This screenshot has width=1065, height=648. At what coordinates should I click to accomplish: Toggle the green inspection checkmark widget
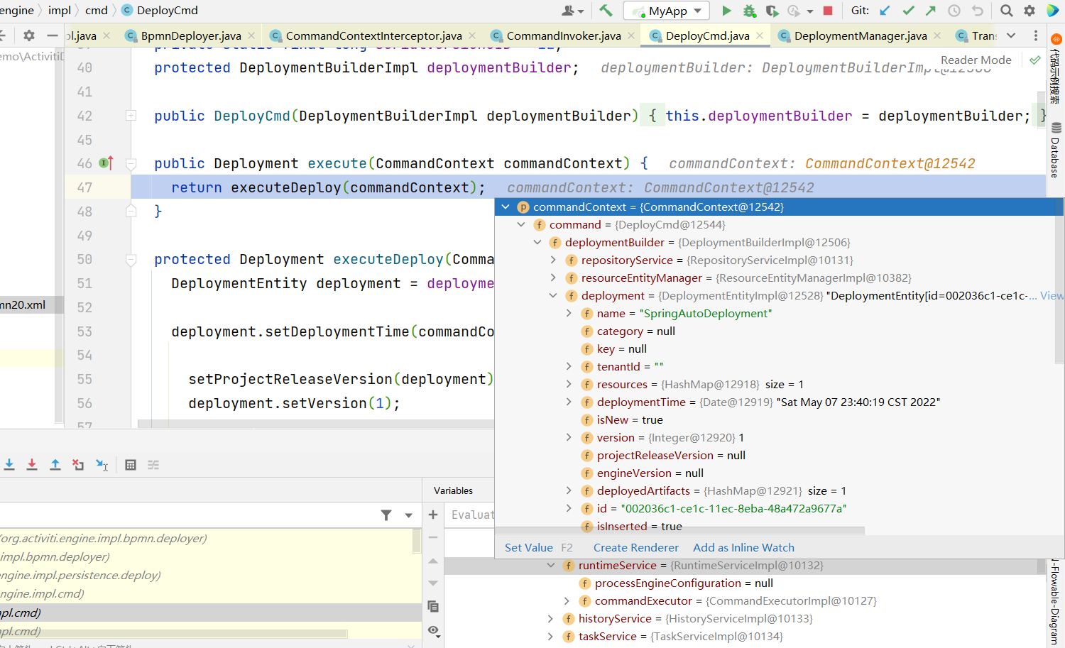point(1035,60)
